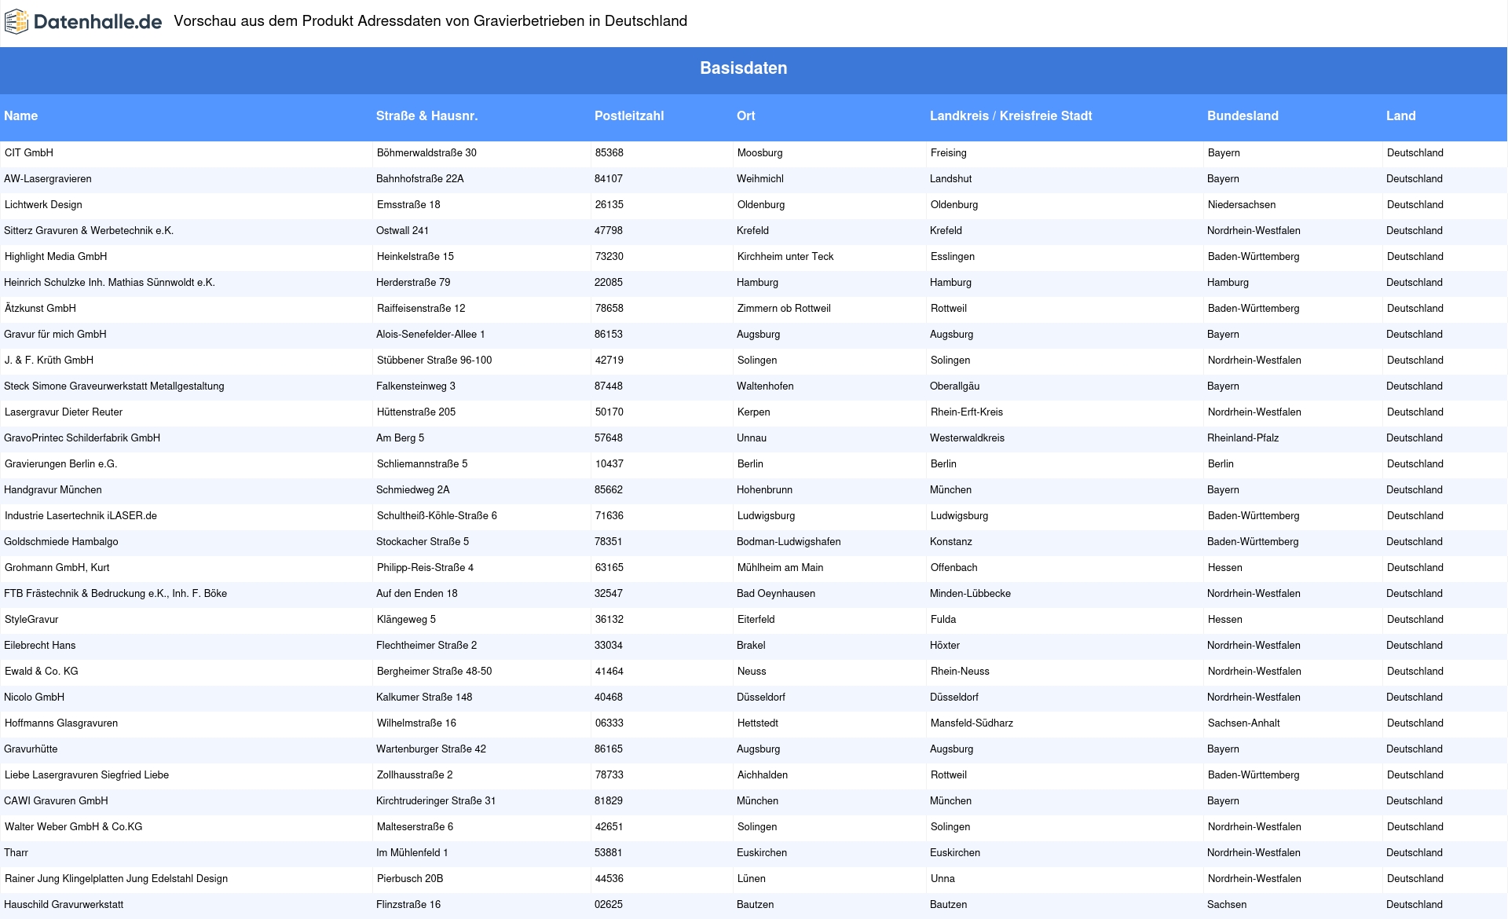Select town Zimmern ob Rottweil

tap(784, 308)
